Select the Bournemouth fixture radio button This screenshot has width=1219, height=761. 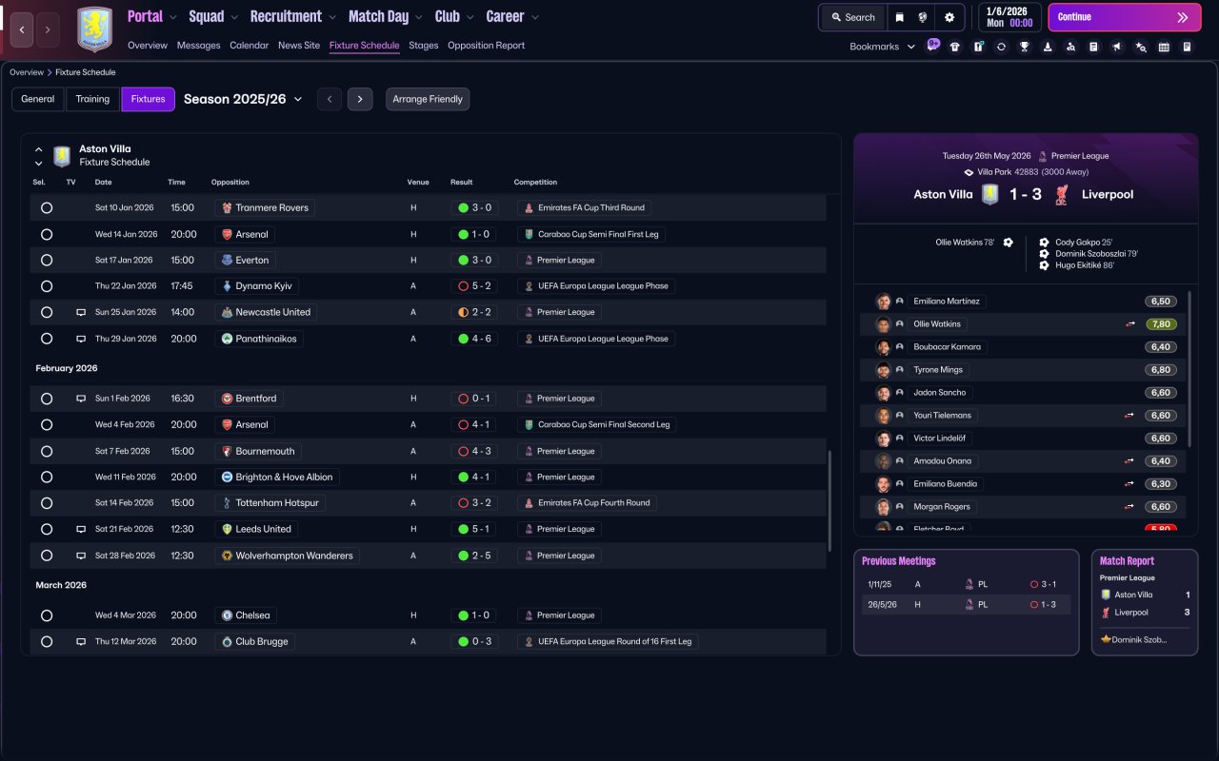(47, 451)
